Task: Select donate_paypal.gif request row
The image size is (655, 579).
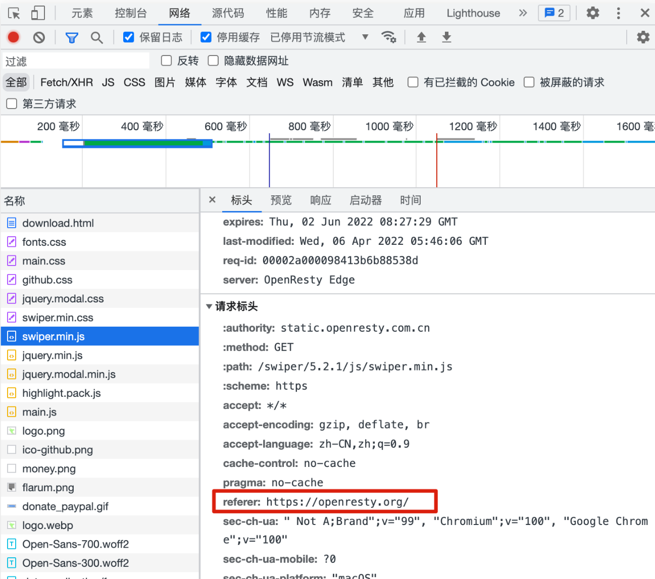Action: click(x=100, y=506)
